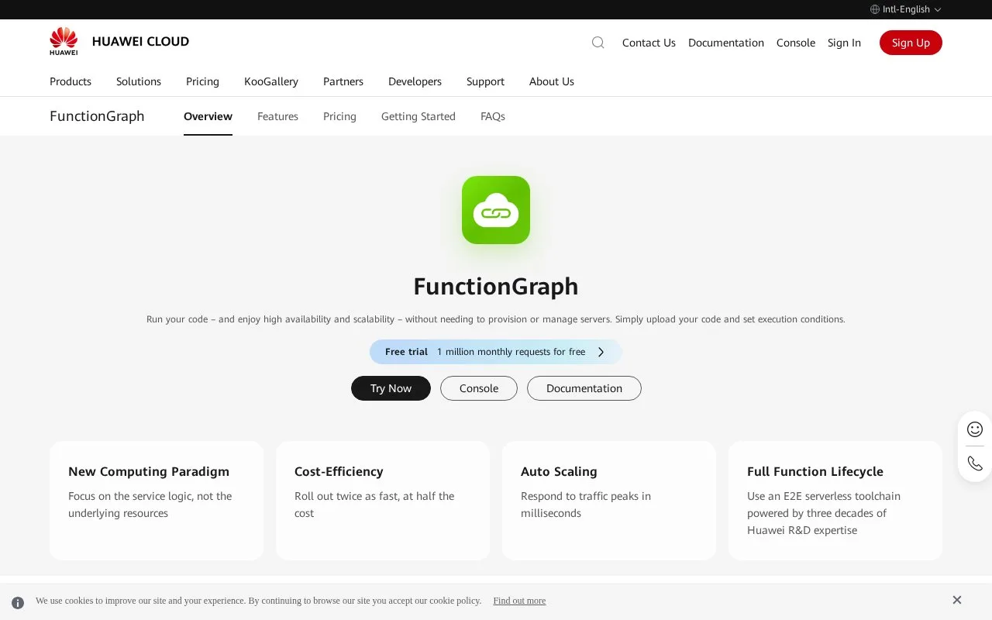Click the large FunctionGraph heading
Screen dimensions: 992x620
[x=496, y=287]
